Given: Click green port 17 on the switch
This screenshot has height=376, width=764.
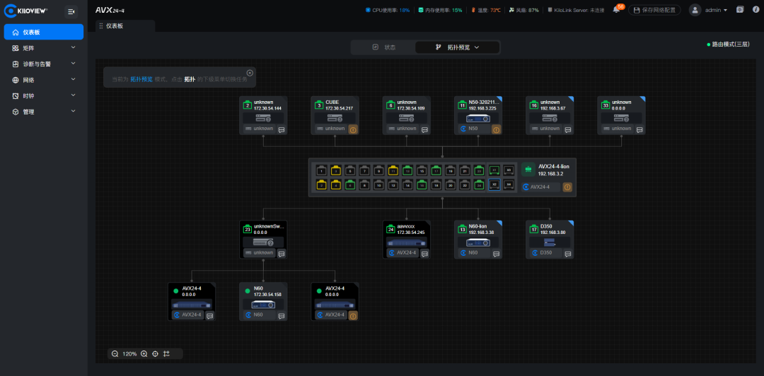Looking at the screenshot, I should 436,170.
